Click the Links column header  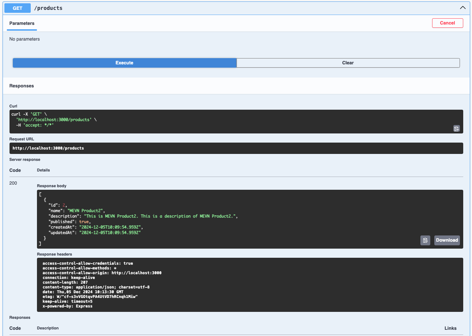(x=450, y=328)
